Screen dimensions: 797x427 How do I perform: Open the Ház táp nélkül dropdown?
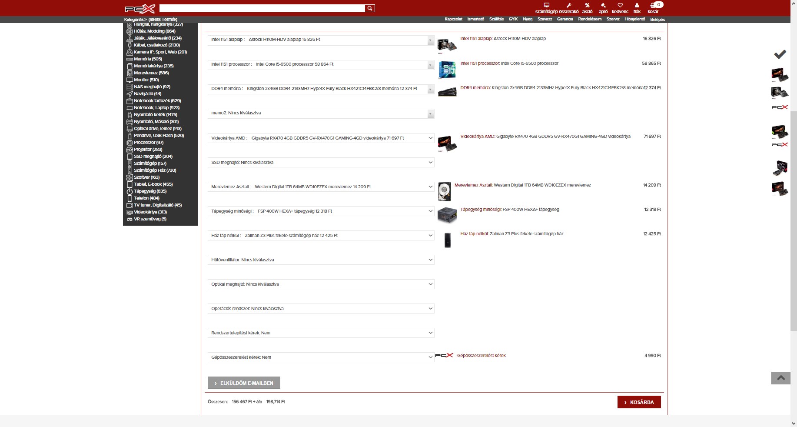[x=321, y=236]
